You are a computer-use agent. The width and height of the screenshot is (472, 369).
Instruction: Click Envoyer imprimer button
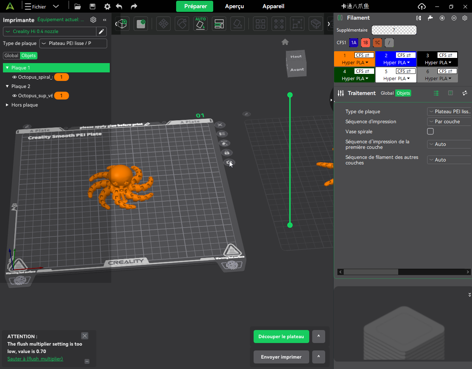[281, 357]
